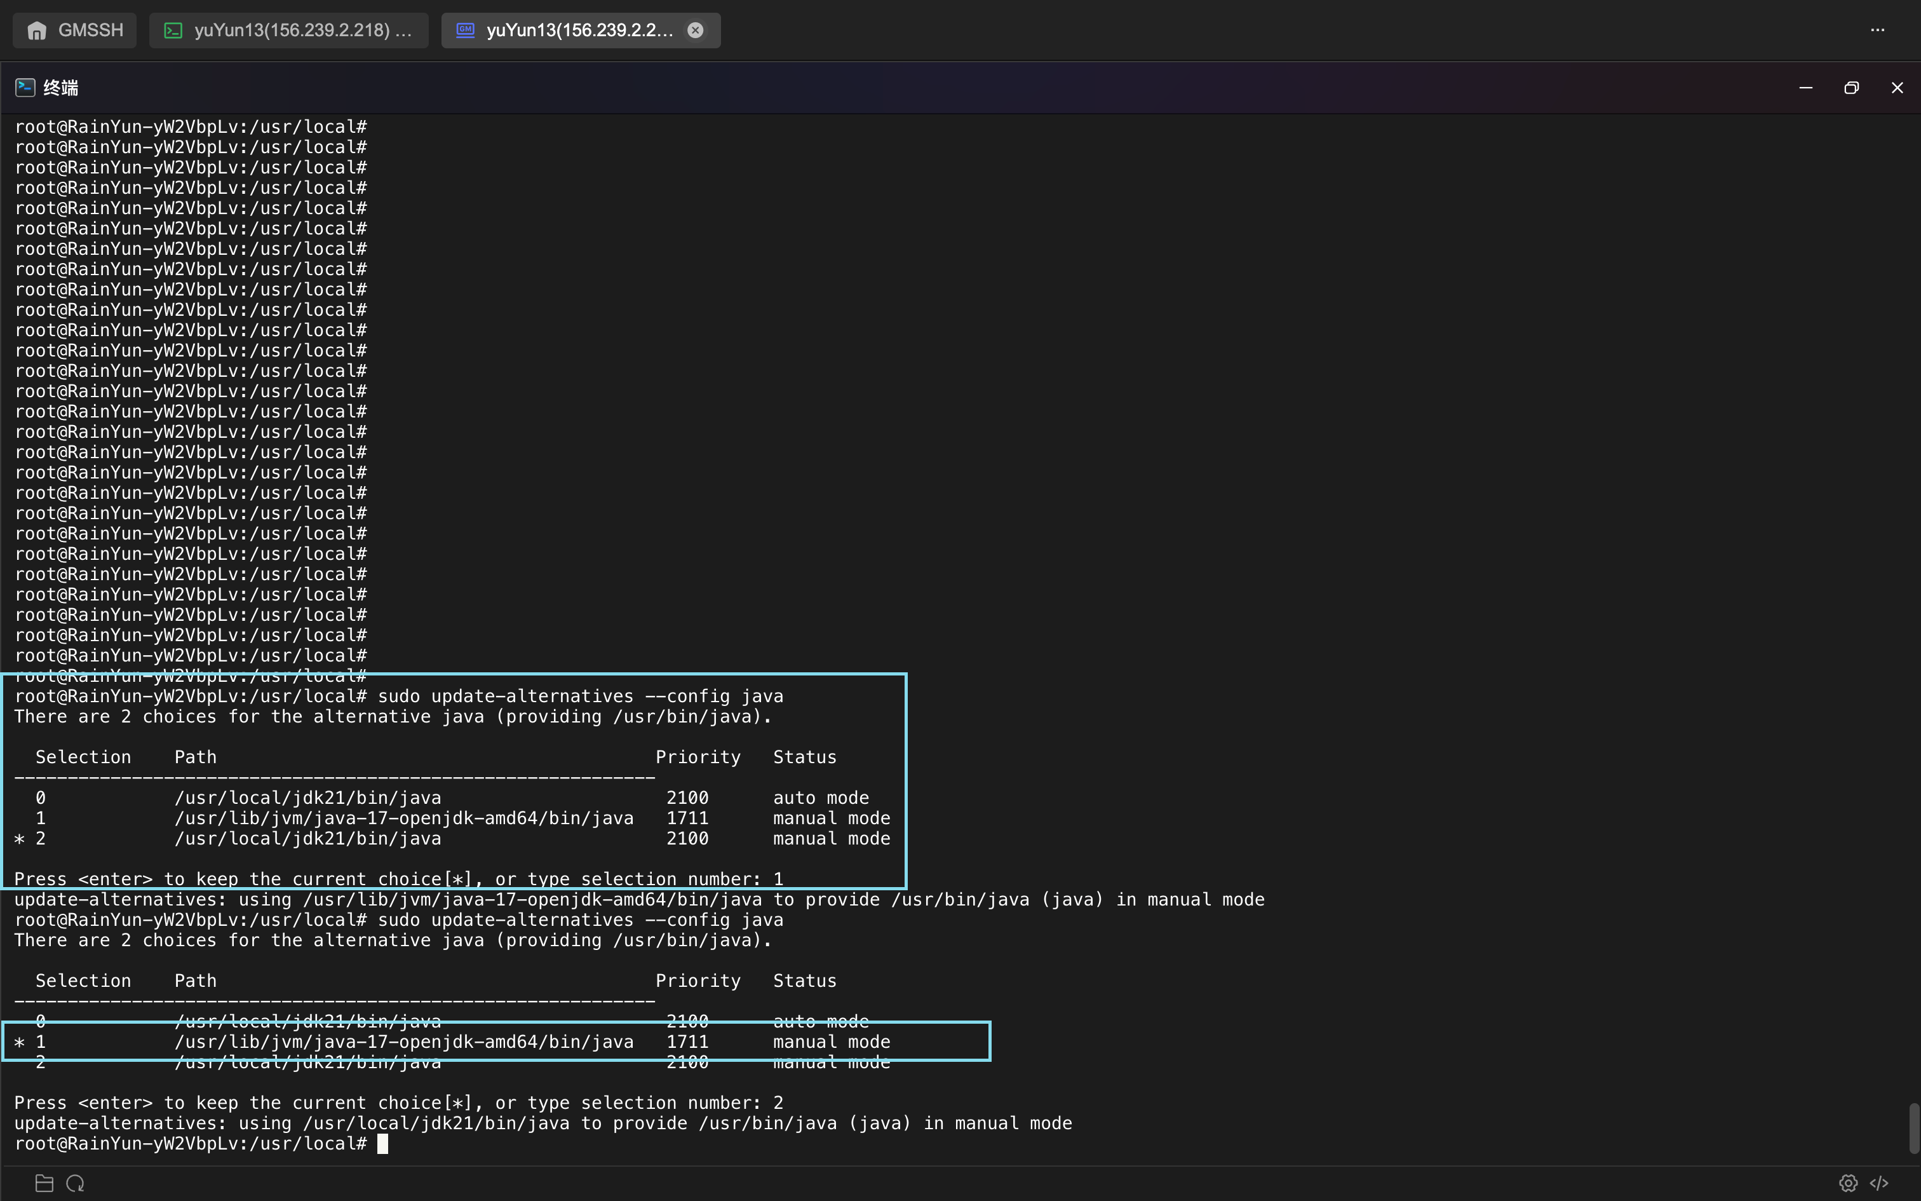Click the terminal cursor at final prompt
The image size is (1921, 1201).
tap(382, 1144)
